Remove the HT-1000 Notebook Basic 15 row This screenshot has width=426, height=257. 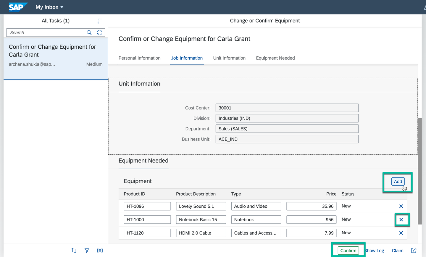pyautogui.click(x=401, y=220)
